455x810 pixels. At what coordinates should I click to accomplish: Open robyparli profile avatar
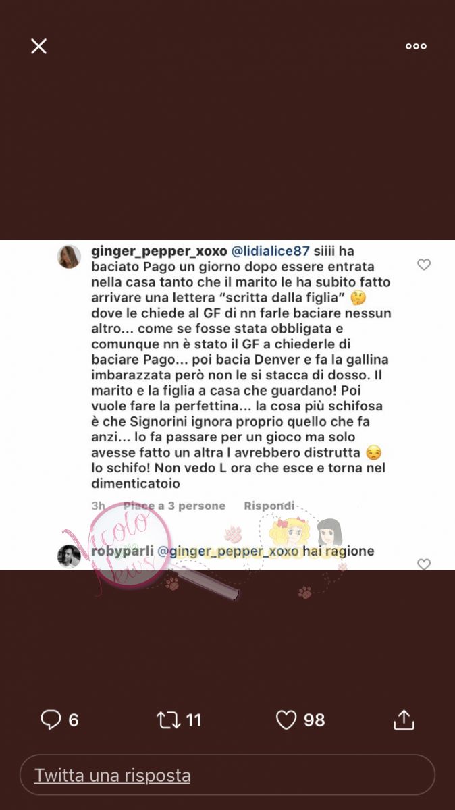(x=69, y=556)
